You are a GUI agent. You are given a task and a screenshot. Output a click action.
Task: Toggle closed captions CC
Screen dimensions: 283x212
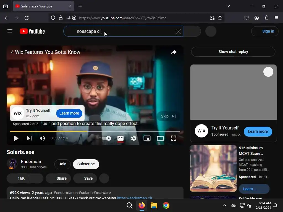tap(120, 138)
